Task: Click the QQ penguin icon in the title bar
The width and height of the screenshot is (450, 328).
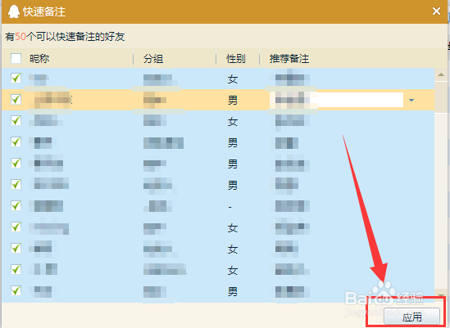Action: tap(13, 11)
